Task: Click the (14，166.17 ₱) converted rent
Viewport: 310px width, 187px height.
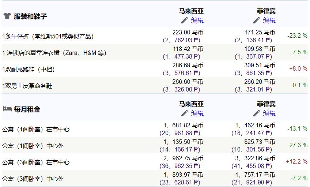Action: [180, 149]
